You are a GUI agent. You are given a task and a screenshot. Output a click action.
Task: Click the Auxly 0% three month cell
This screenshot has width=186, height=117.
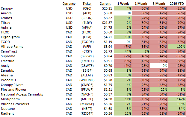tap(159, 66)
